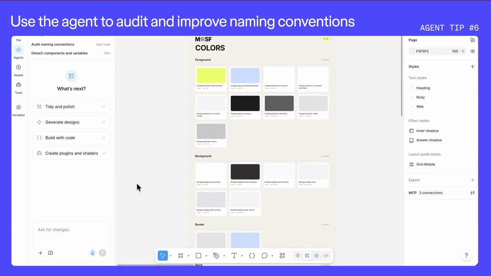Open the Variables panel in the sidebar
The image size is (491, 276).
click(x=18, y=110)
